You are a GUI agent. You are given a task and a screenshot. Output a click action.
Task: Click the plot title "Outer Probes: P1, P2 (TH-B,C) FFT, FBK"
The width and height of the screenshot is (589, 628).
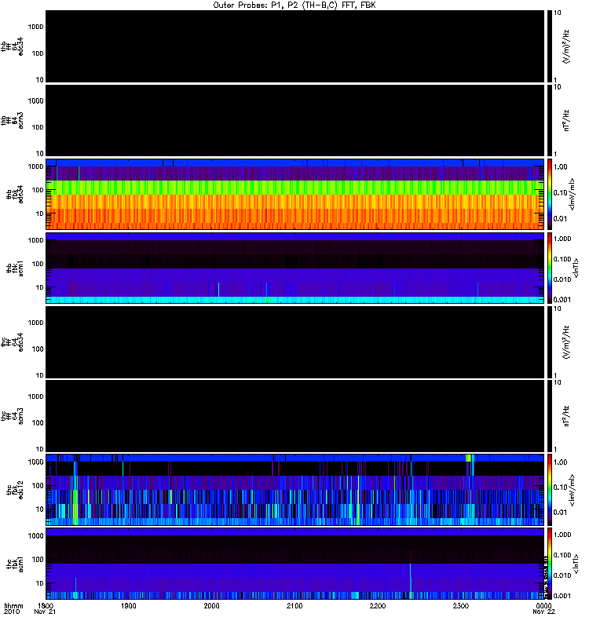click(294, 5)
